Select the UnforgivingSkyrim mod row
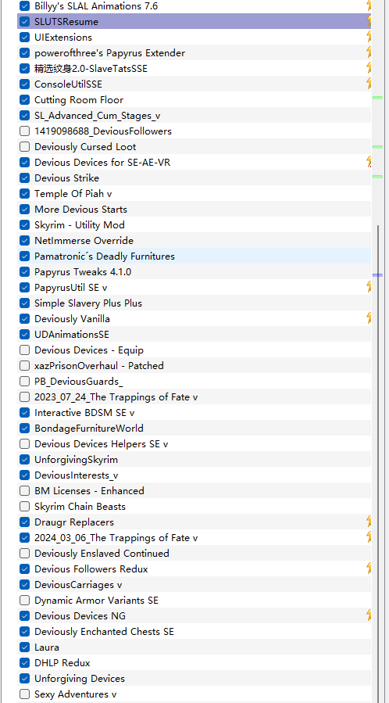 (194, 460)
